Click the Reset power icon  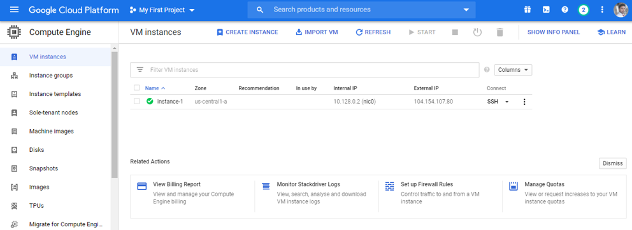point(478,32)
